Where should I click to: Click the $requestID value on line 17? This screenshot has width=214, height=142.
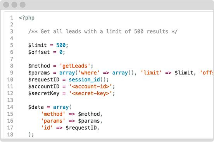pyautogui.click(x=81, y=128)
